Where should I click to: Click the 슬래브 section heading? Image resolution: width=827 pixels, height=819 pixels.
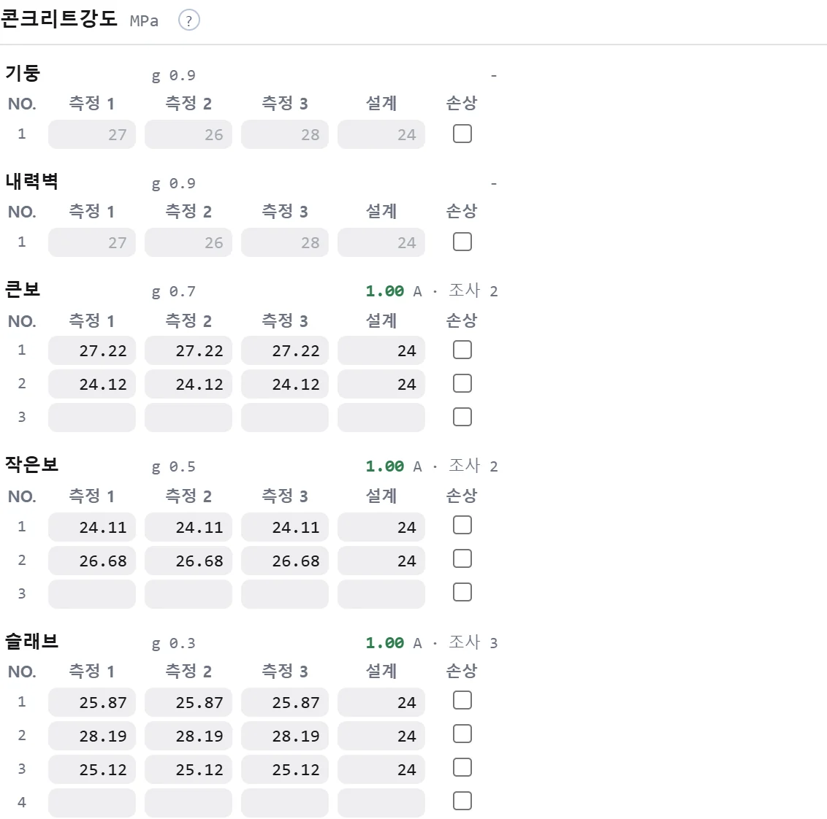pyautogui.click(x=31, y=641)
